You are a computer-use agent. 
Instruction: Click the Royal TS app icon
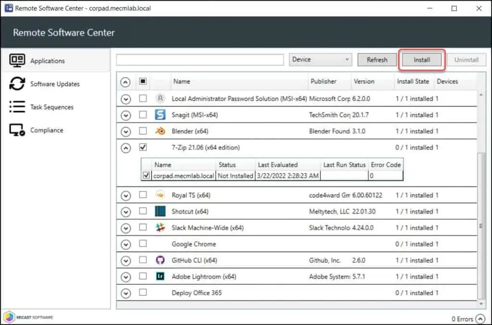[x=160, y=195]
